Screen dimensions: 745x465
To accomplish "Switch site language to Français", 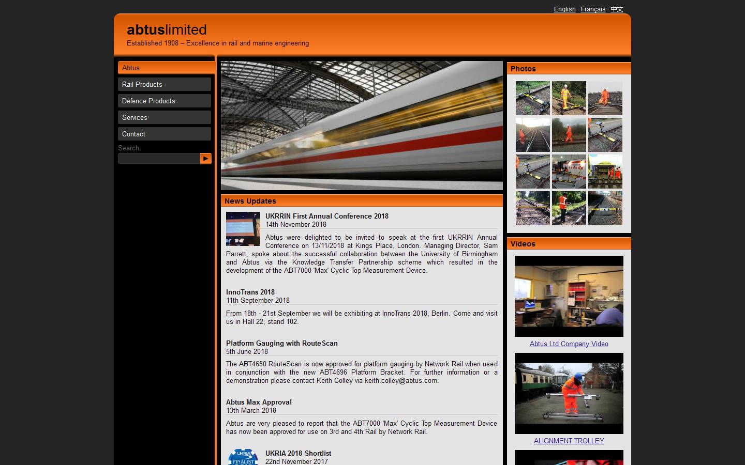I will click(593, 9).
